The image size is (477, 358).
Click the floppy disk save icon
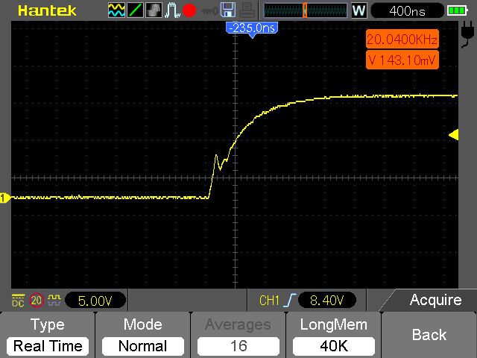[x=228, y=10]
